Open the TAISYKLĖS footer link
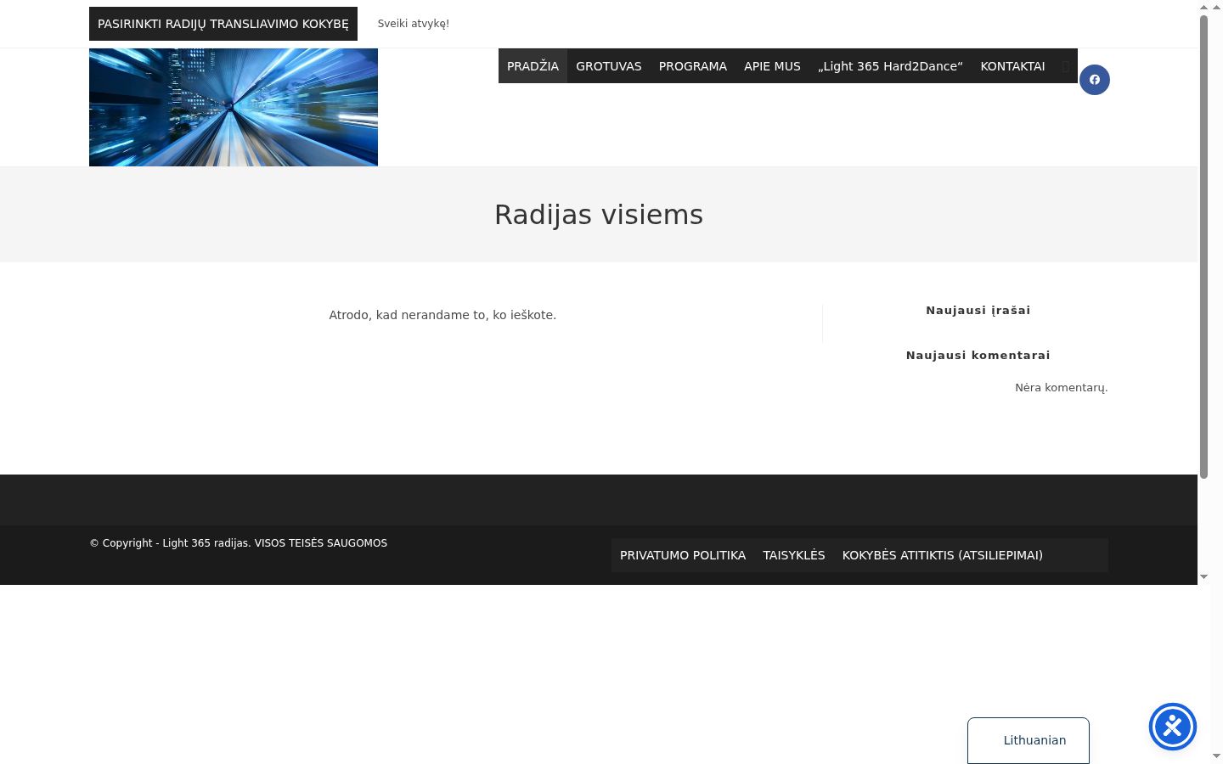Image resolution: width=1223 pixels, height=764 pixels. pyautogui.click(x=794, y=555)
